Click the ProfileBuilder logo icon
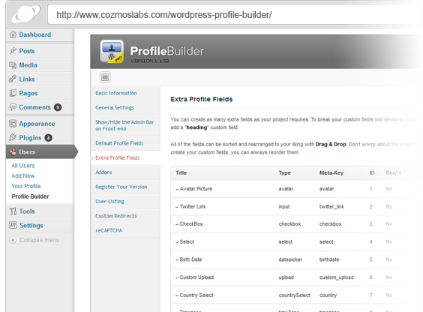The height and width of the screenshot is (312, 423). 112,51
